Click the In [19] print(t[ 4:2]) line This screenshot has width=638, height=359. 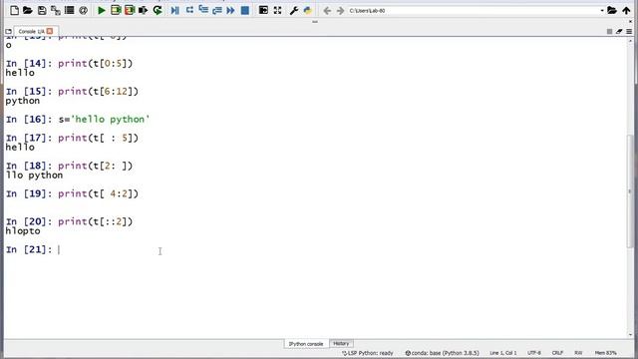(x=72, y=193)
